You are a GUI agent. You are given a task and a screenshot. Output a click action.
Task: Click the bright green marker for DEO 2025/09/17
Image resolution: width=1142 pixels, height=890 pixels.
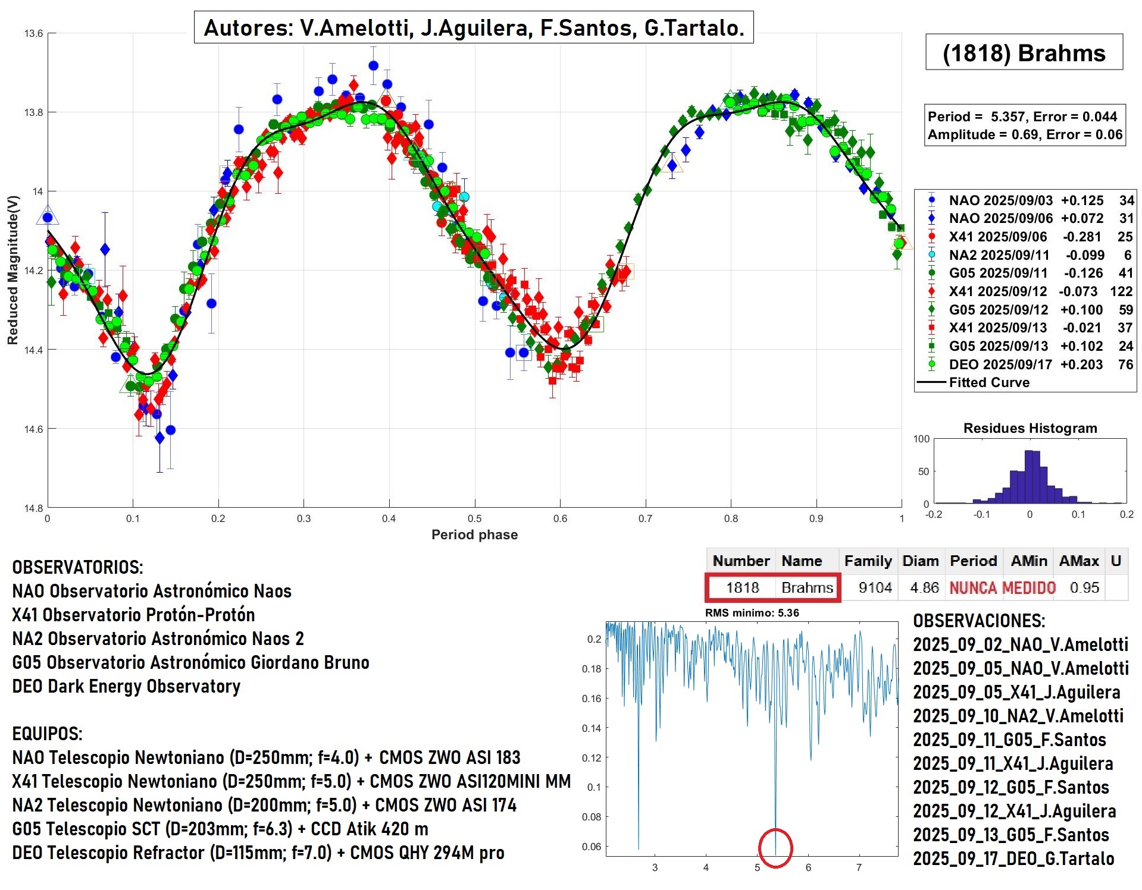931,364
